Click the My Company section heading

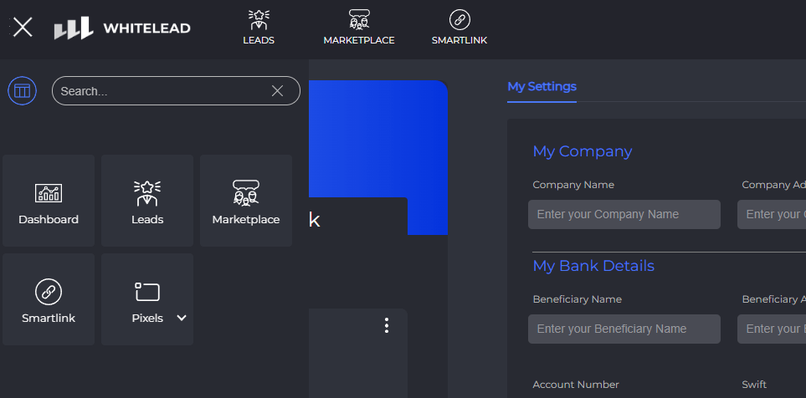(582, 151)
